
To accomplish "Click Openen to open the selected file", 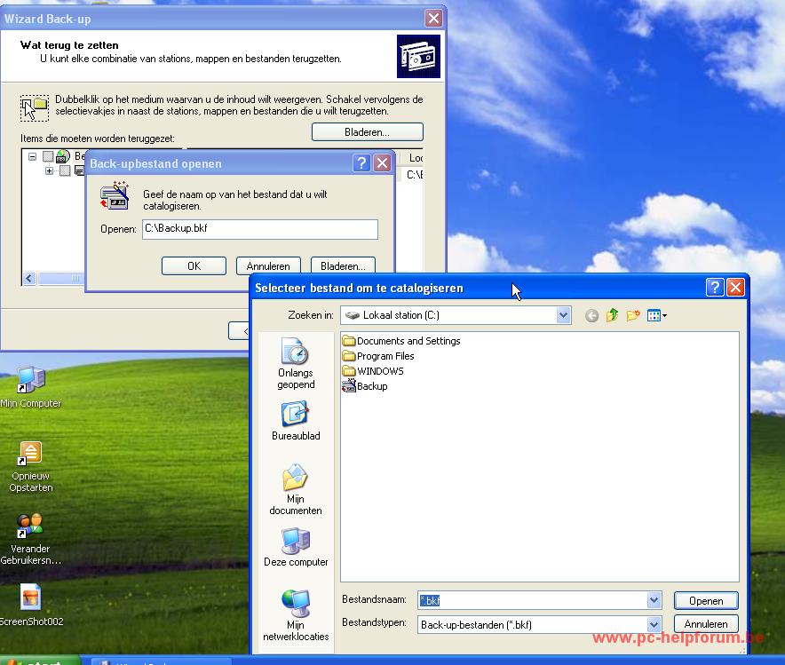I will click(x=705, y=600).
